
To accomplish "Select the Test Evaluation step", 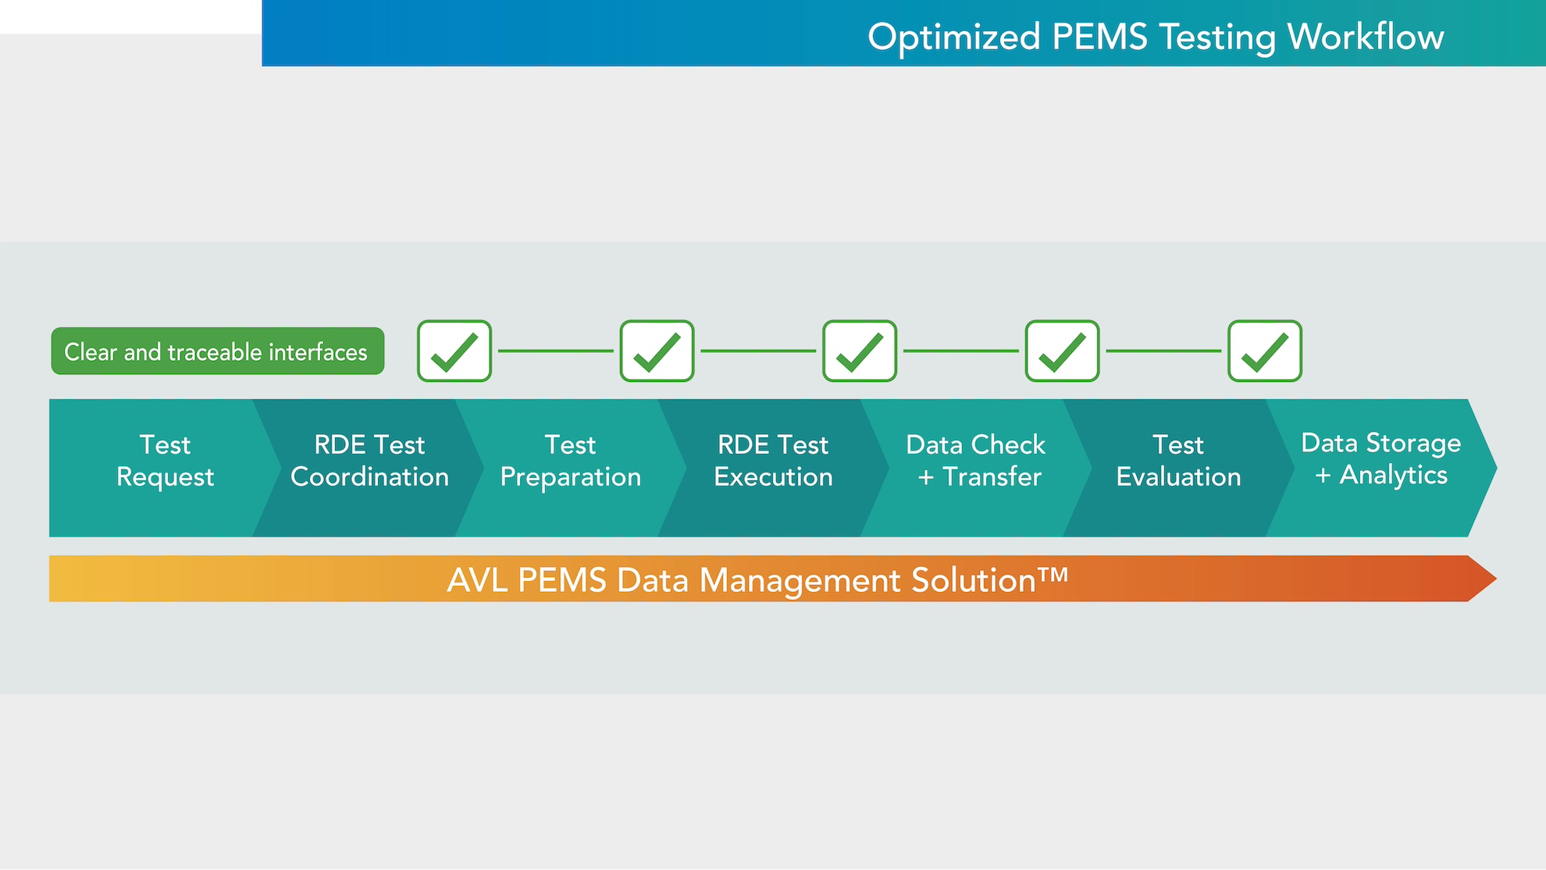I will (x=1179, y=468).
